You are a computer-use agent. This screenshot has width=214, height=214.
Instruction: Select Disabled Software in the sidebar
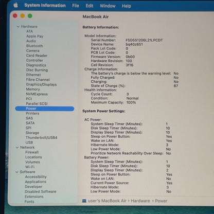coord(41,191)
